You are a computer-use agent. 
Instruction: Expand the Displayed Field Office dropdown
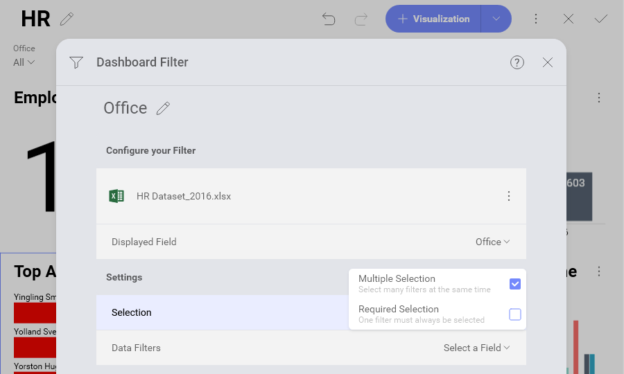click(x=493, y=242)
